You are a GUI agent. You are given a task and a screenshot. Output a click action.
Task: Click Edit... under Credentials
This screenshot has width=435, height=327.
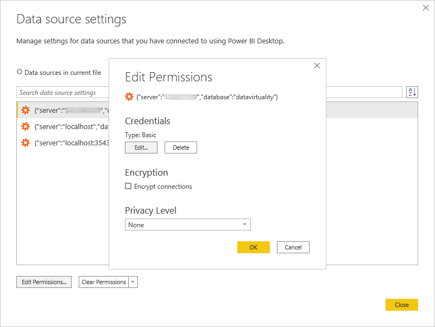pos(141,148)
